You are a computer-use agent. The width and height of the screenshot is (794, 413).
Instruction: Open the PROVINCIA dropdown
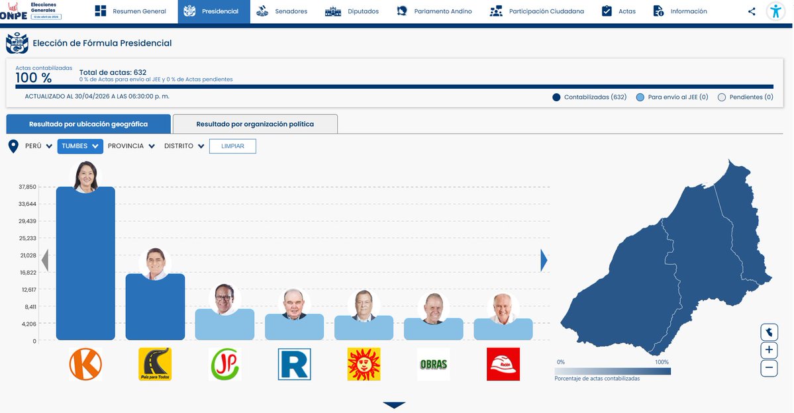[131, 146]
